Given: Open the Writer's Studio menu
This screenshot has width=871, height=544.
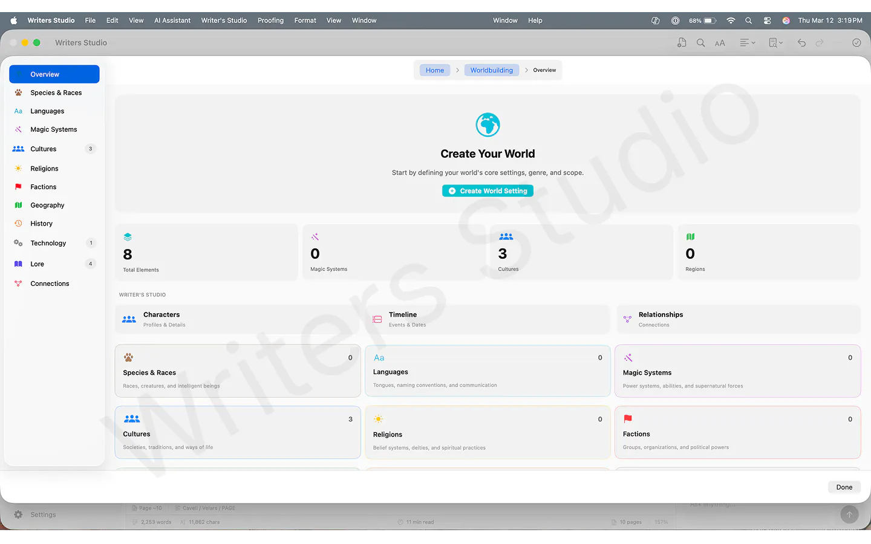Looking at the screenshot, I should point(224,21).
